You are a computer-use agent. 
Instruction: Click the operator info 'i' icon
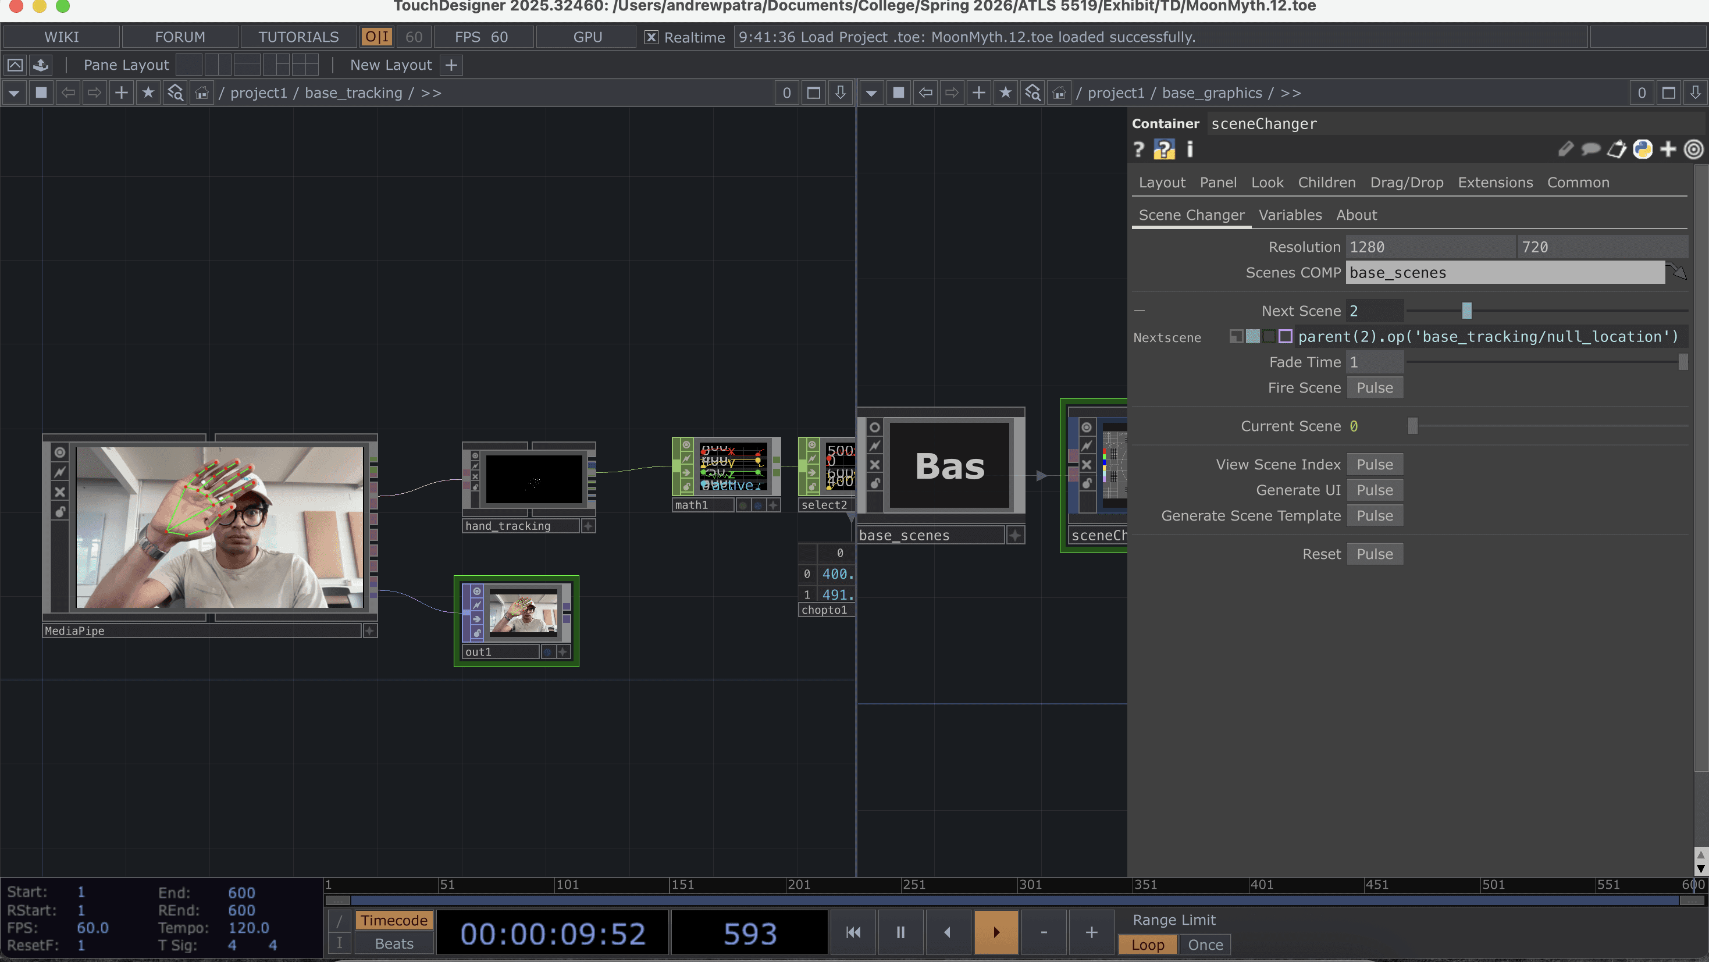1190,149
